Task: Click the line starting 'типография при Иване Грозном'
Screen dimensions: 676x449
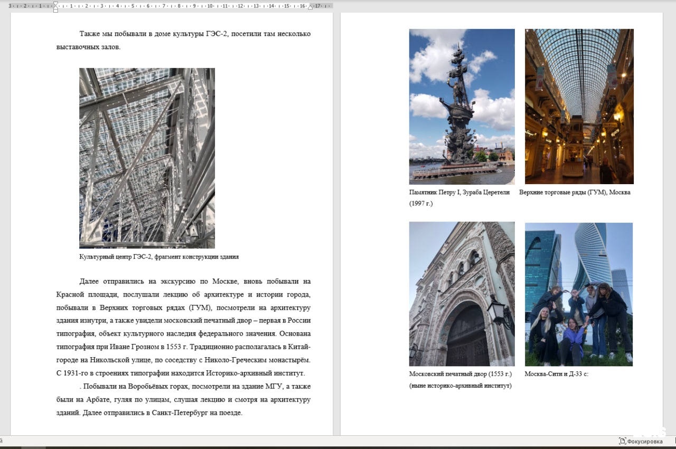Action: [x=183, y=347]
